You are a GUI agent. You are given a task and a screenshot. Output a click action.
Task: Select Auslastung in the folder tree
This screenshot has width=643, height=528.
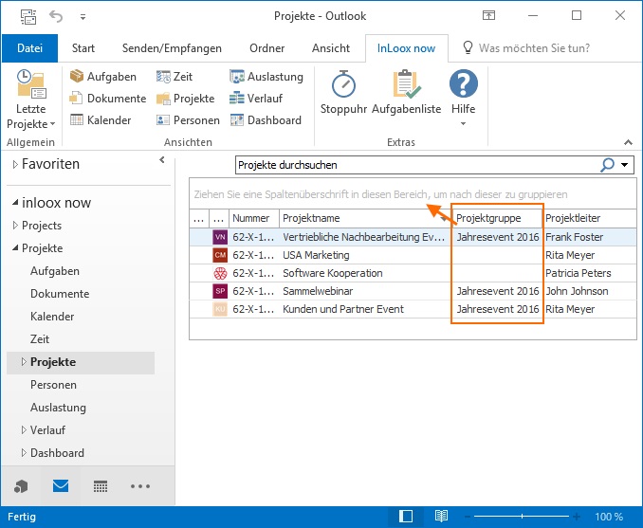tap(58, 408)
